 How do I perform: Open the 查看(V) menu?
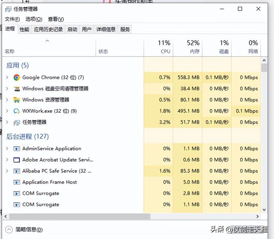click(56, 19)
